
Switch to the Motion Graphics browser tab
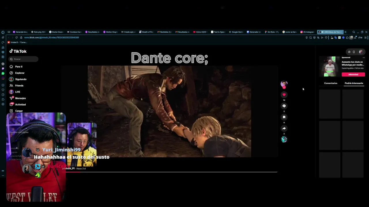point(110,32)
